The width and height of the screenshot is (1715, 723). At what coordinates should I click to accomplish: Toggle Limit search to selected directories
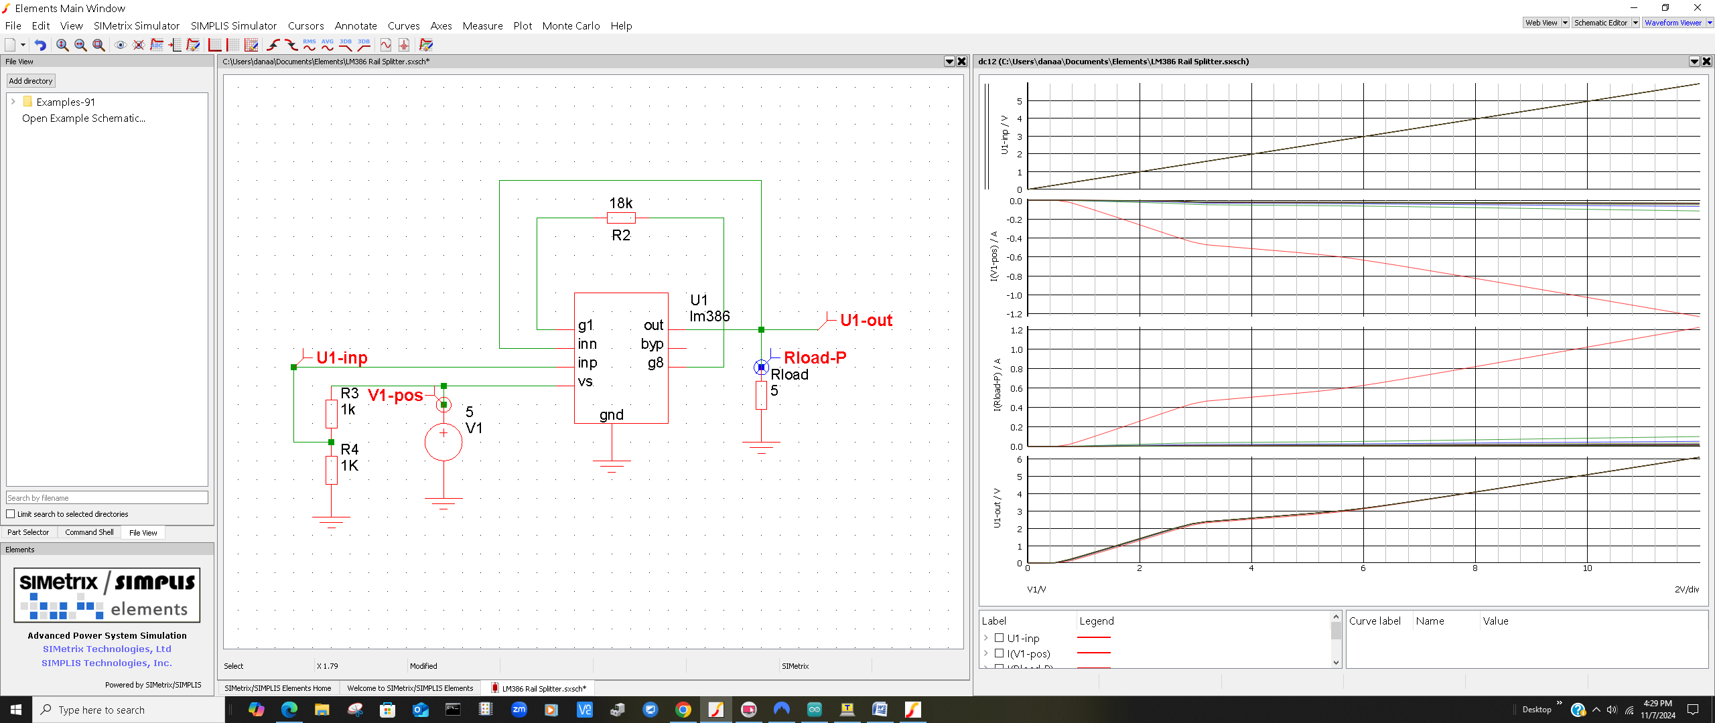[x=11, y=514]
